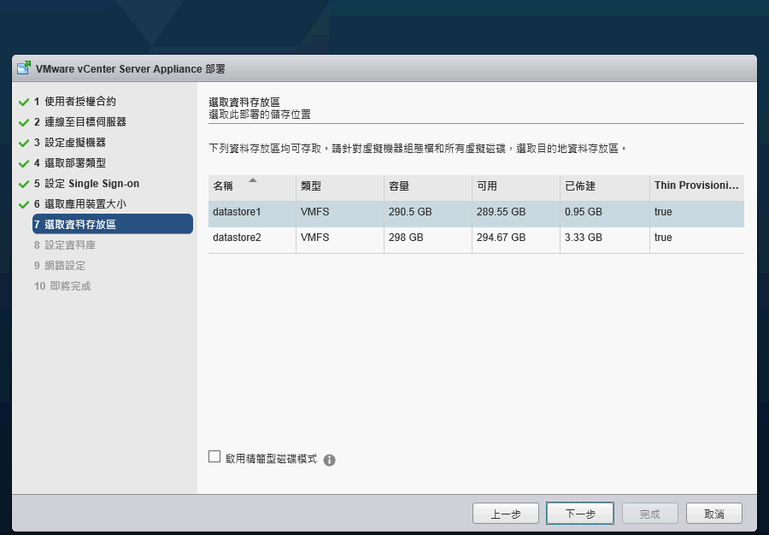Select the datastore2 row name
The image size is (769, 535).
(x=237, y=238)
